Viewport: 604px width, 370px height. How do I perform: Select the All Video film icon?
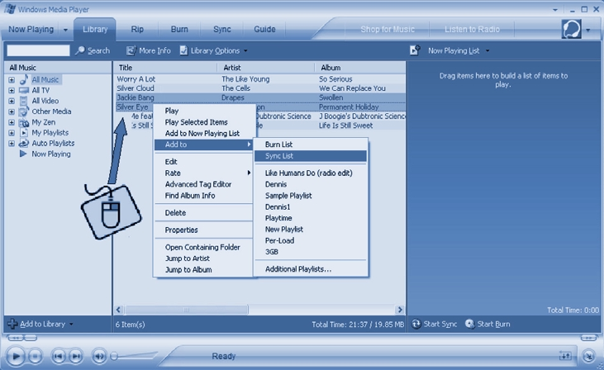point(23,101)
